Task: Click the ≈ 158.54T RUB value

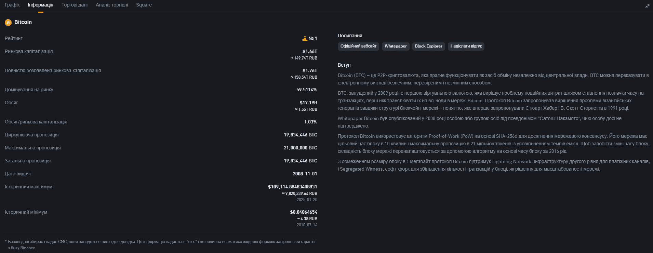Action: coord(304,77)
